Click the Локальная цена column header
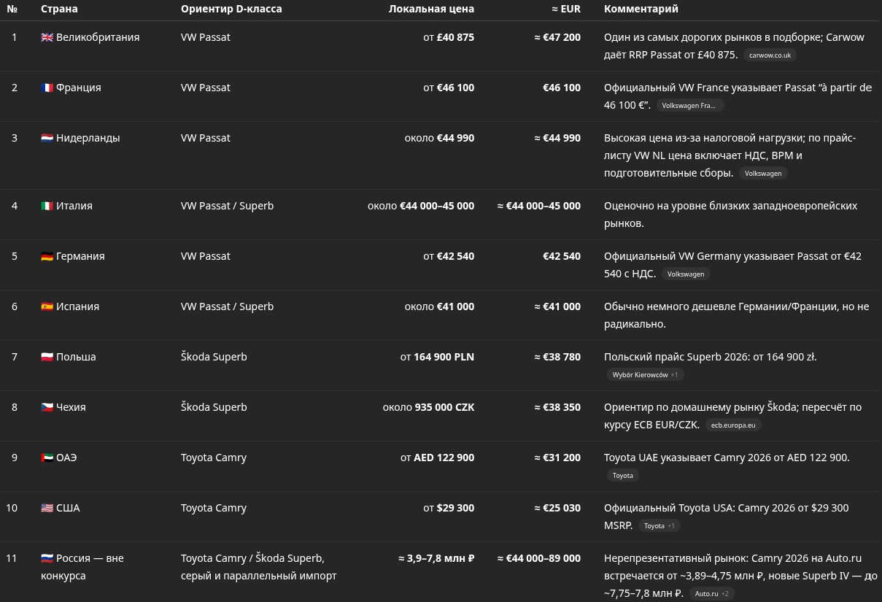Image resolution: width=882 pixels, height=602 pixels. point(431,9)
